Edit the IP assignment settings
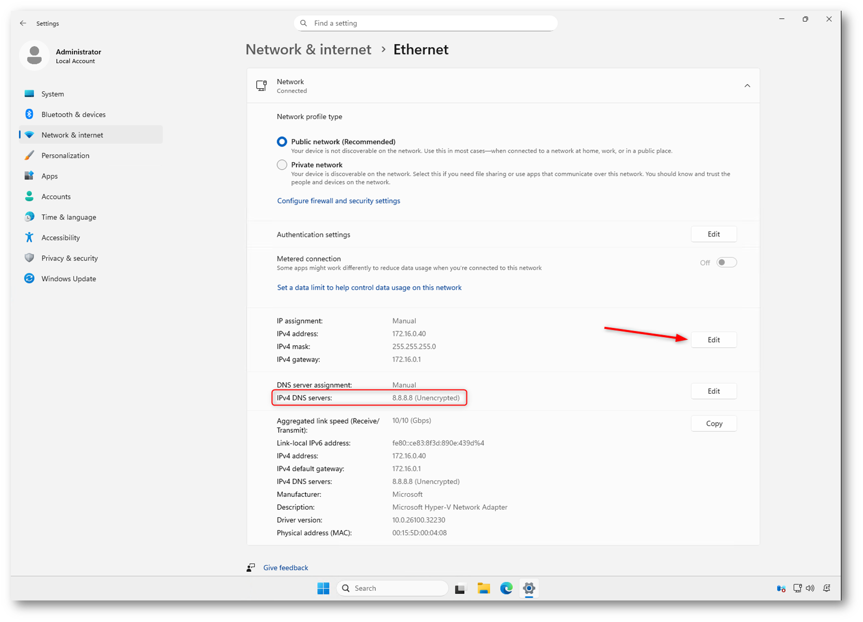Screen dimensions: 863x622 click(714, 340)
